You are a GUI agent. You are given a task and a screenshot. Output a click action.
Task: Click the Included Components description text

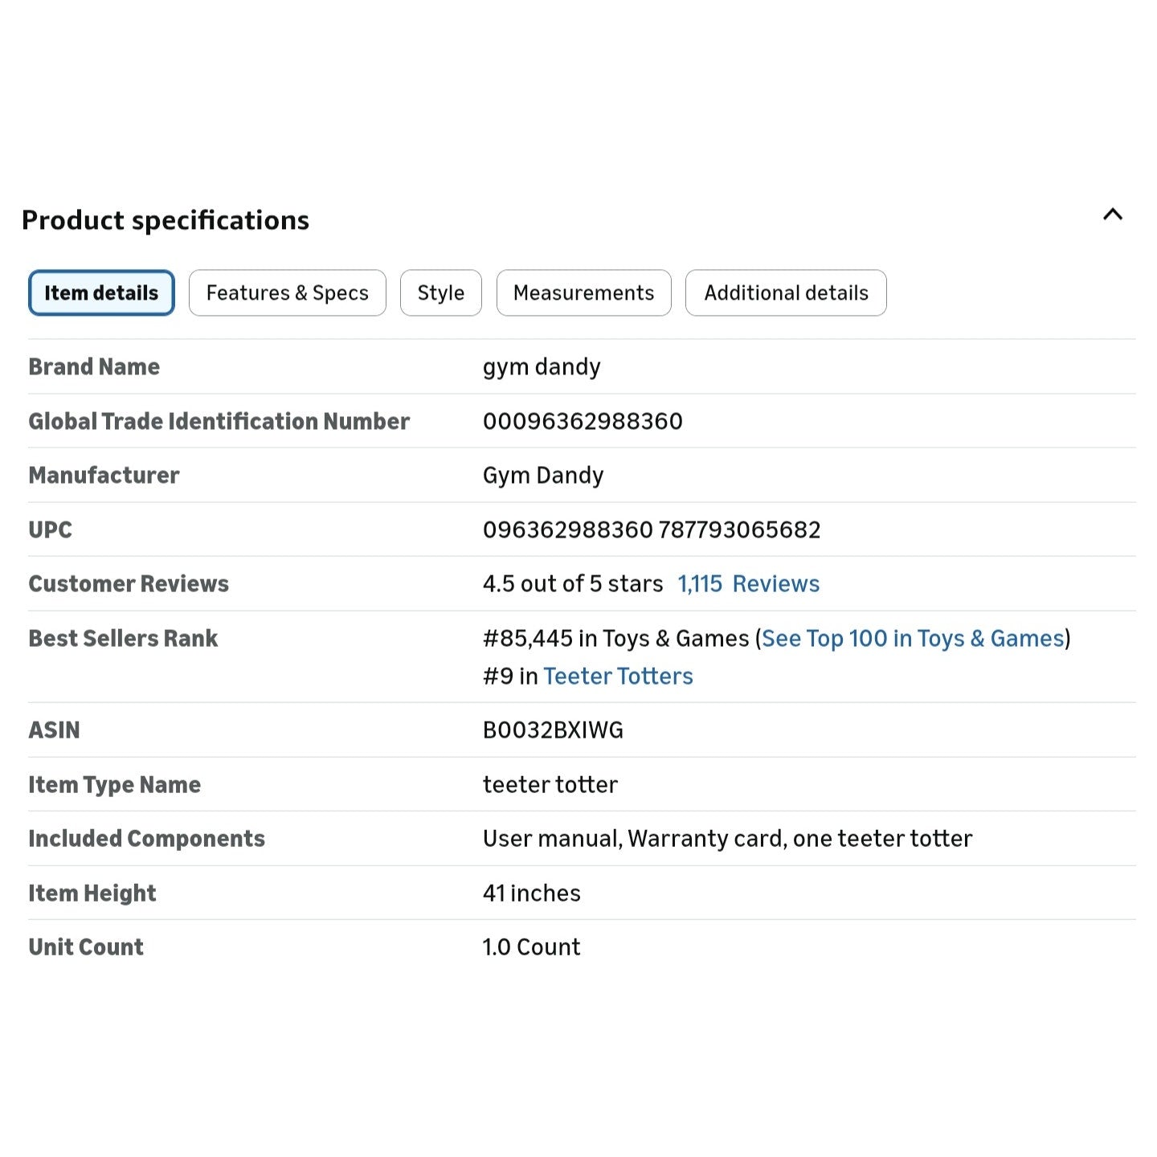tap(727, 839)
